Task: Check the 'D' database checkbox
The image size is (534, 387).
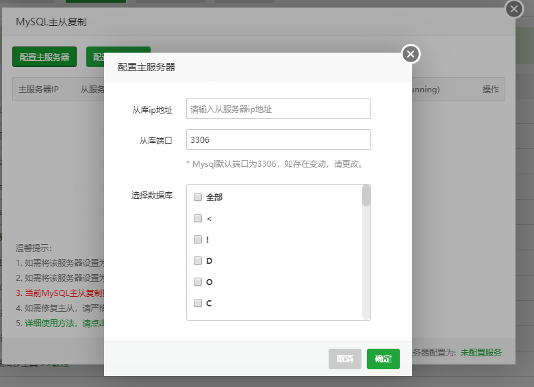Action: pyautogui.click(x=198, y=261)
